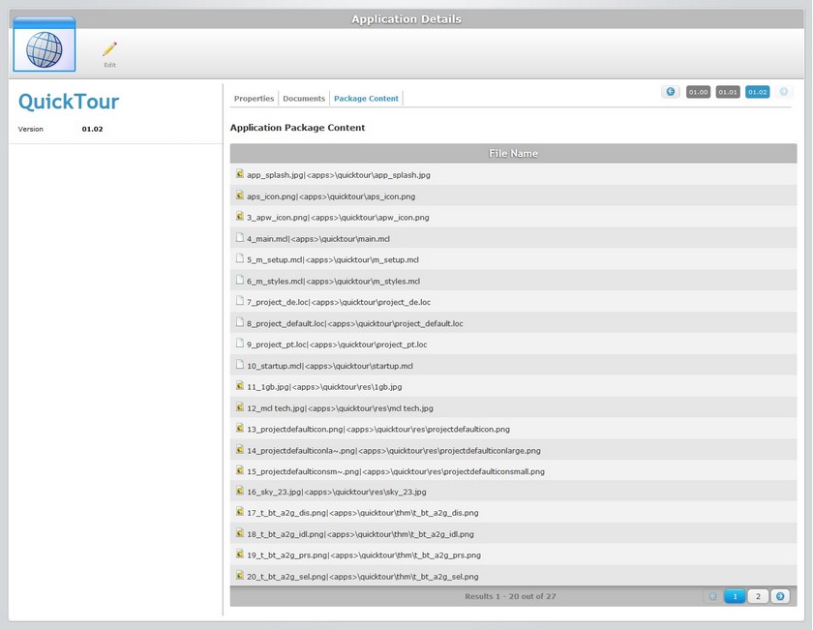Select the 16_sky_23.jpg file name text
The image size is (813, 630).
[x=337, y=492]
